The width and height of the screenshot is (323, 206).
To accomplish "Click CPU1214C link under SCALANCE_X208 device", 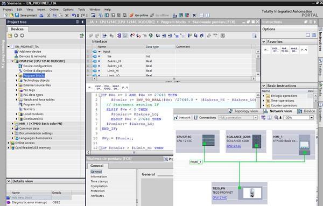I will point(234,146).
